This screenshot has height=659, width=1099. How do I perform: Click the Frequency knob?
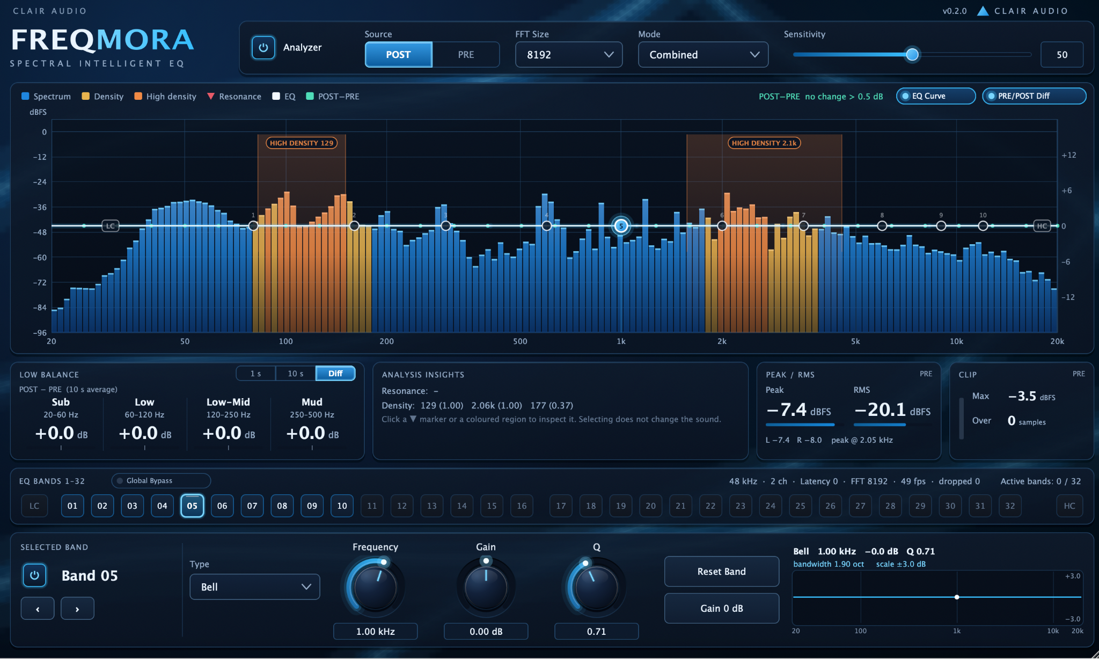point(375,587)
